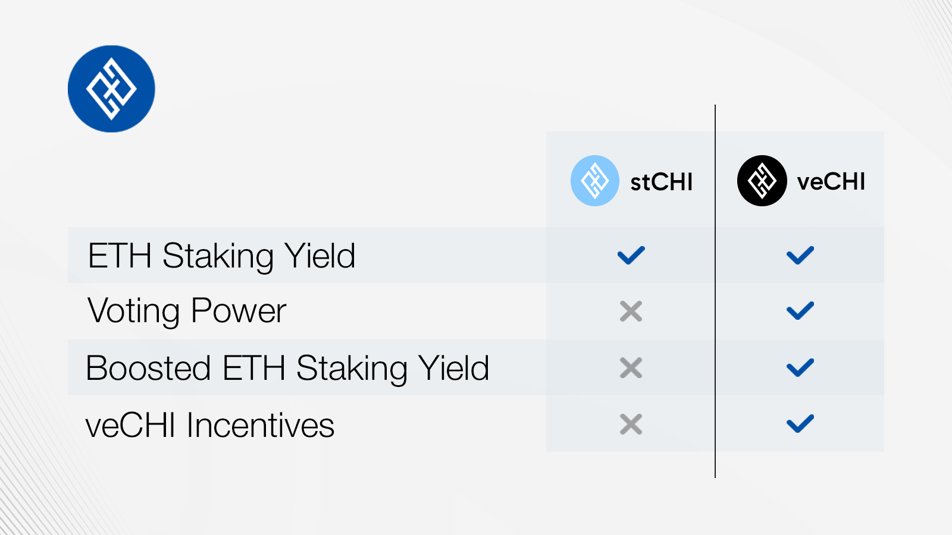The image size is (952, 535).
Task: Click stCHI X for veCHI Incentives
Action: (631, 424)
